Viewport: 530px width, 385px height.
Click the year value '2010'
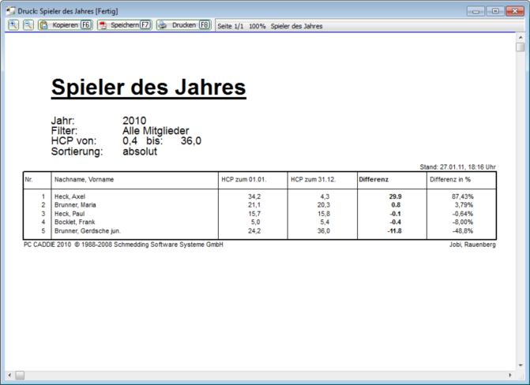[134, 121]
